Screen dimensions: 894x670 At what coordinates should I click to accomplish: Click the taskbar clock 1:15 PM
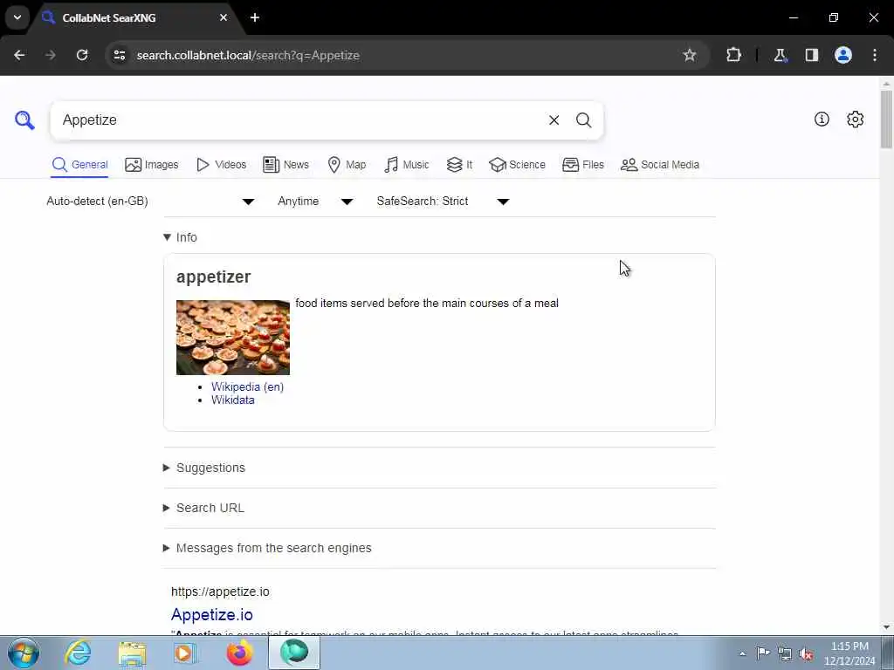pos(849,653)
